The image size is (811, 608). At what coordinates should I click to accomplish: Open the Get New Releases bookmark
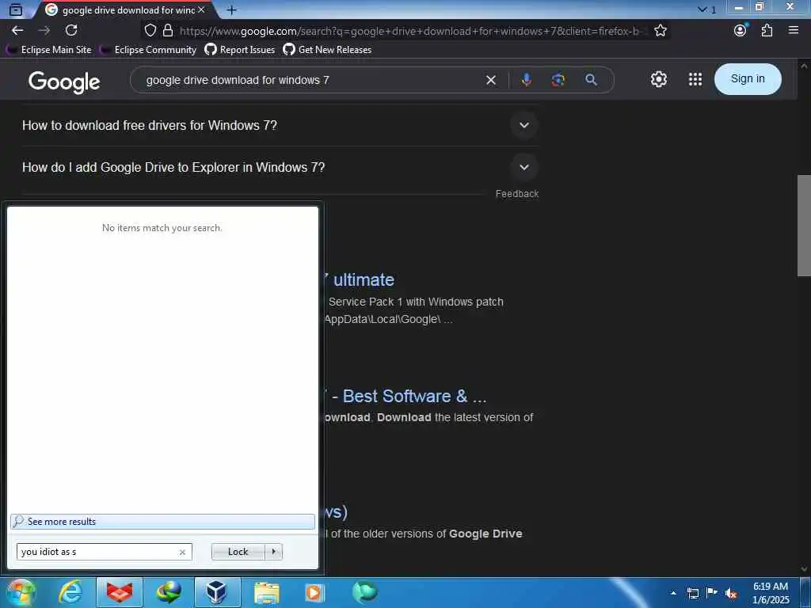327,50
